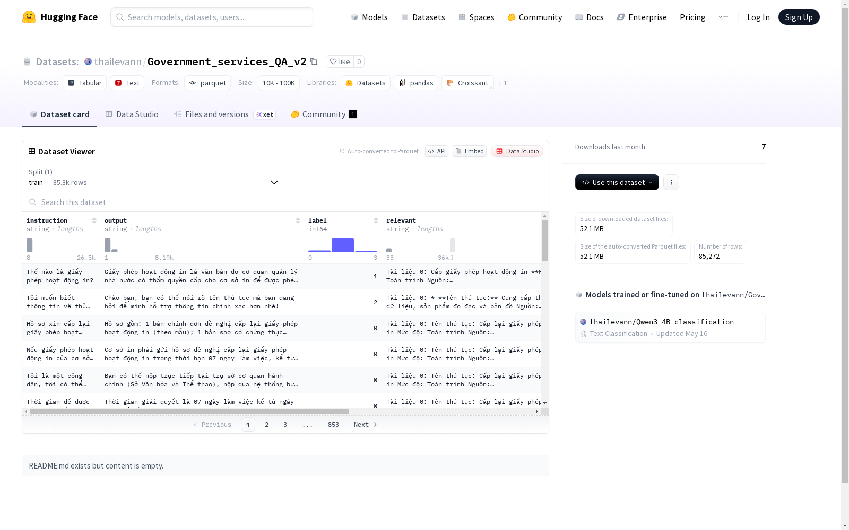Open the thailevann user profile link
This screenshot has height=530, width=849.
[x=118, y=61]
